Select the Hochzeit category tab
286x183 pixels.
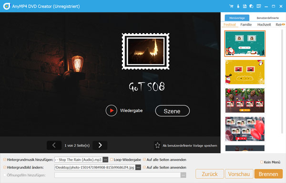click(x=264, y=25)
